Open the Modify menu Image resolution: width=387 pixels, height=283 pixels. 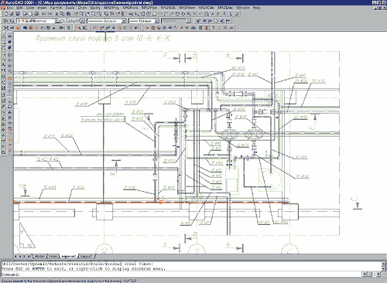point(95,8)
